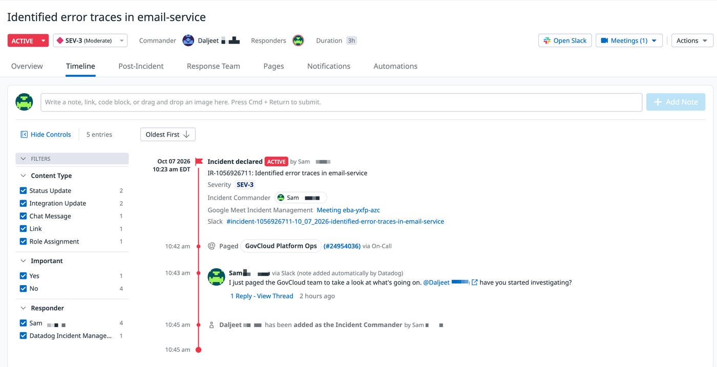Open the Notifications tab
717x367 pixels.
pyautogui.click(x=329, y=66)
